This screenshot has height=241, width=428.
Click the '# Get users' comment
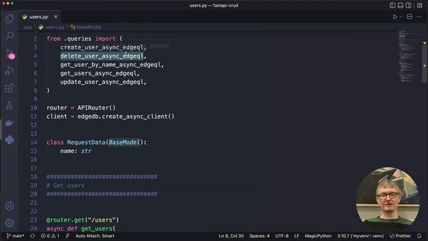tap(66, 185)
